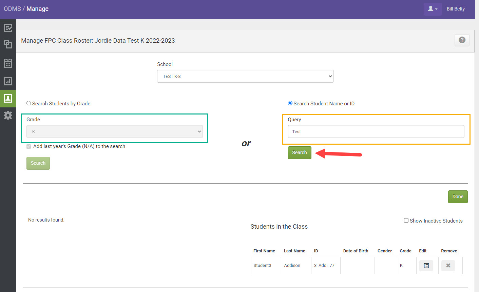Toggle Add last year's Grade to the search
Screen dimensions: 479x292
pos(28,146)
